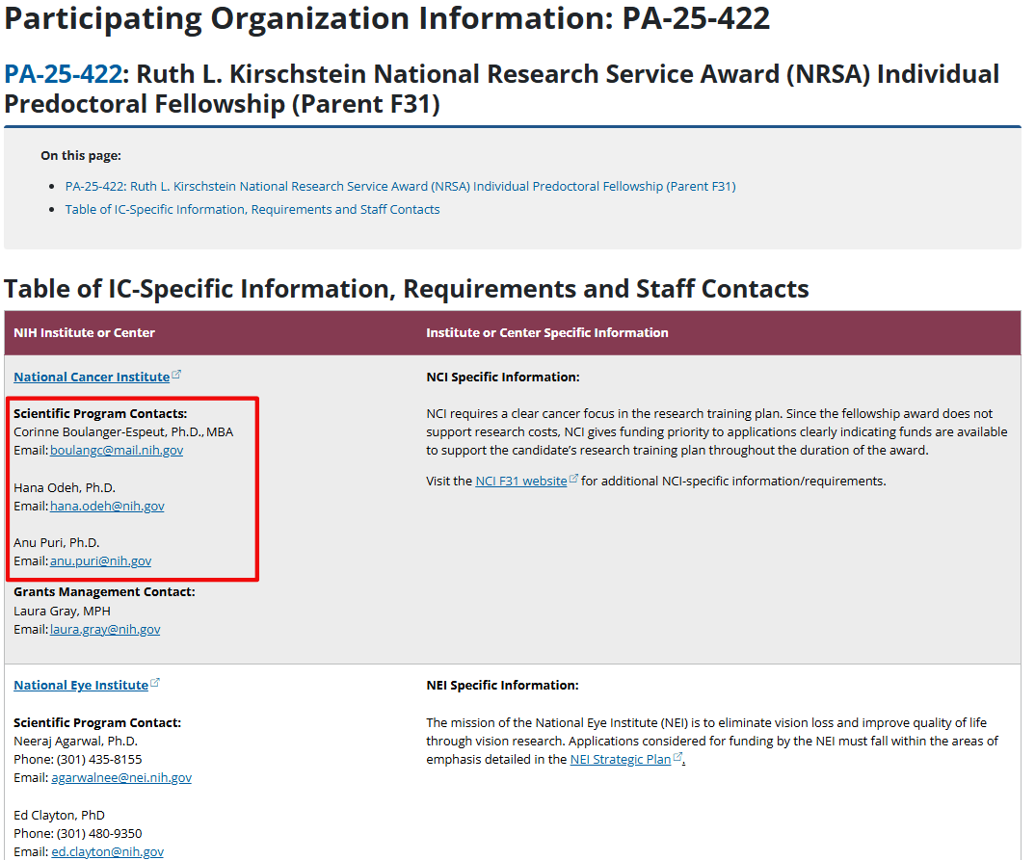Email Corinne Boulanger-Espeut at boulangc@mail.nih.gov
The image size is (1035, 860).
pos(117,450)
